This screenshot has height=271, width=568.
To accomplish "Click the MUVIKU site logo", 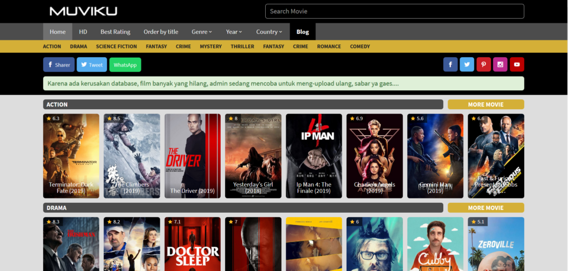I will (x=83, y=11).
